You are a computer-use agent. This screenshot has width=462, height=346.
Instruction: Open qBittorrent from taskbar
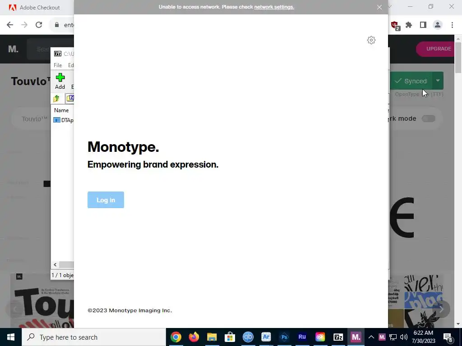click(248, 337)
